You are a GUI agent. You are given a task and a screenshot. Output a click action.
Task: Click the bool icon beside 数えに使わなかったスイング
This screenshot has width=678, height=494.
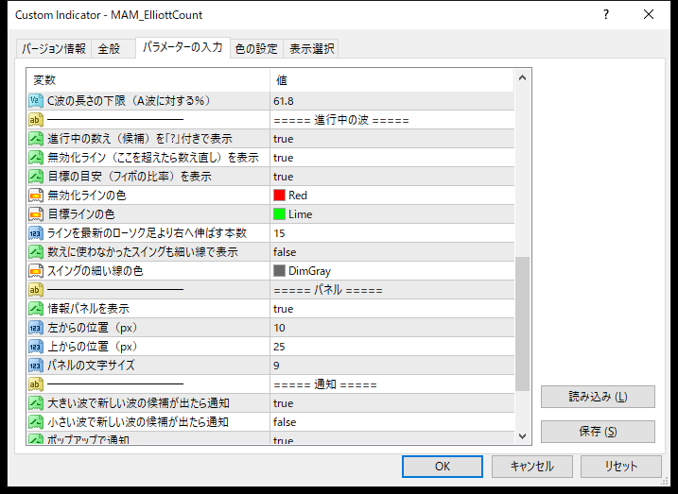36,252
